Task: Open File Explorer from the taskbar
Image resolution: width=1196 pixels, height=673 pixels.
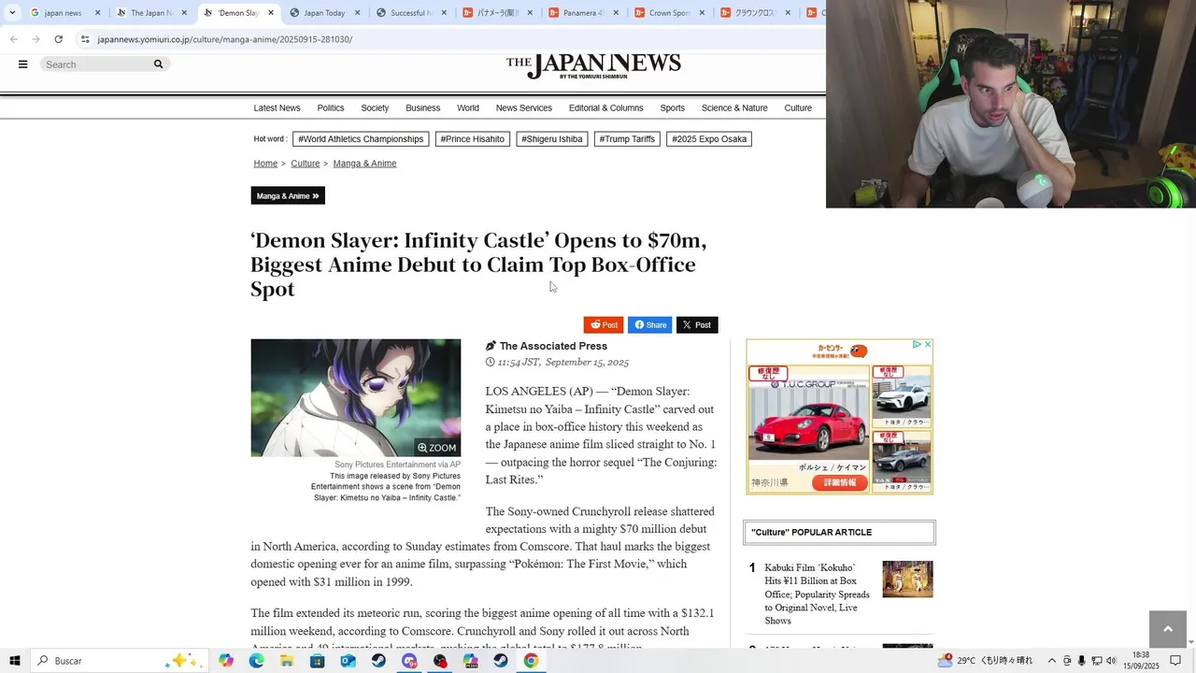Action: coord(287,661)
